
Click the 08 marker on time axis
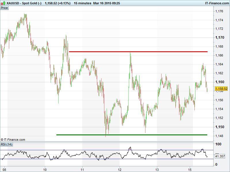4,169
